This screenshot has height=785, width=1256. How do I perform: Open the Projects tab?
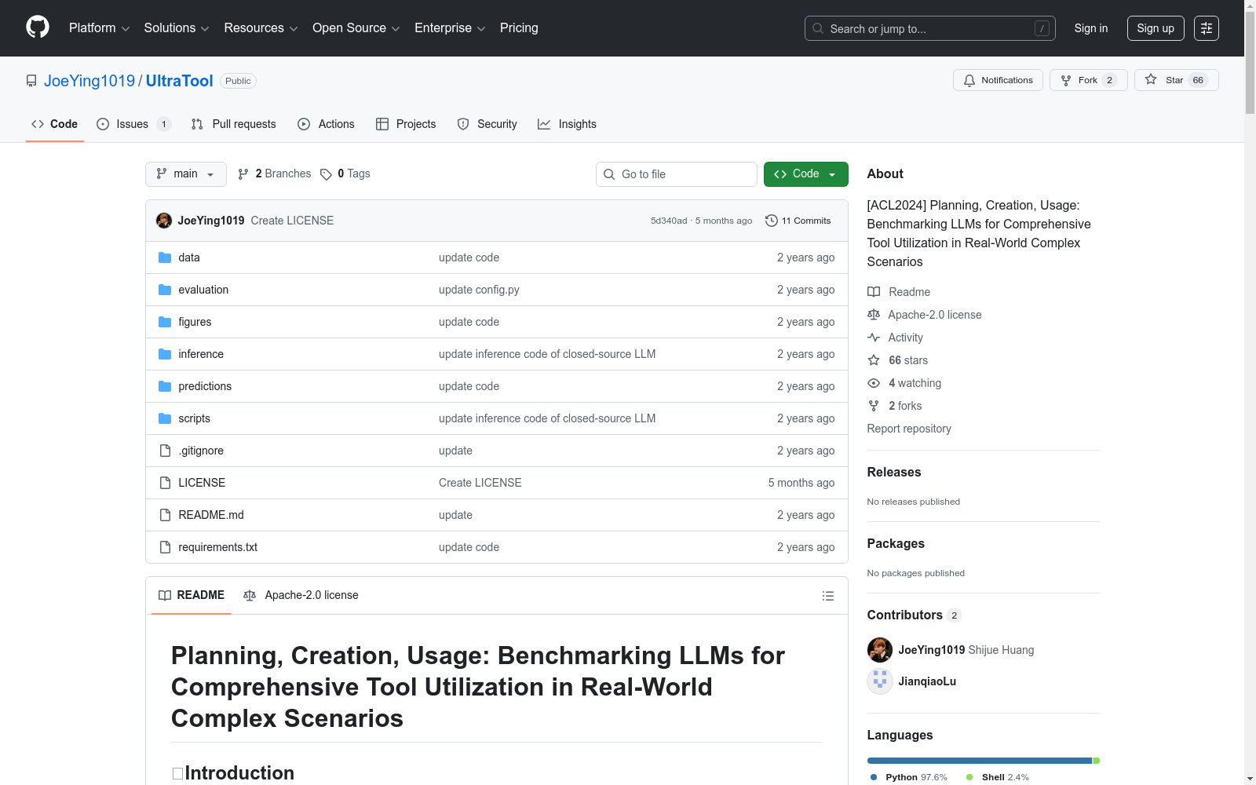tap(406, 124)
